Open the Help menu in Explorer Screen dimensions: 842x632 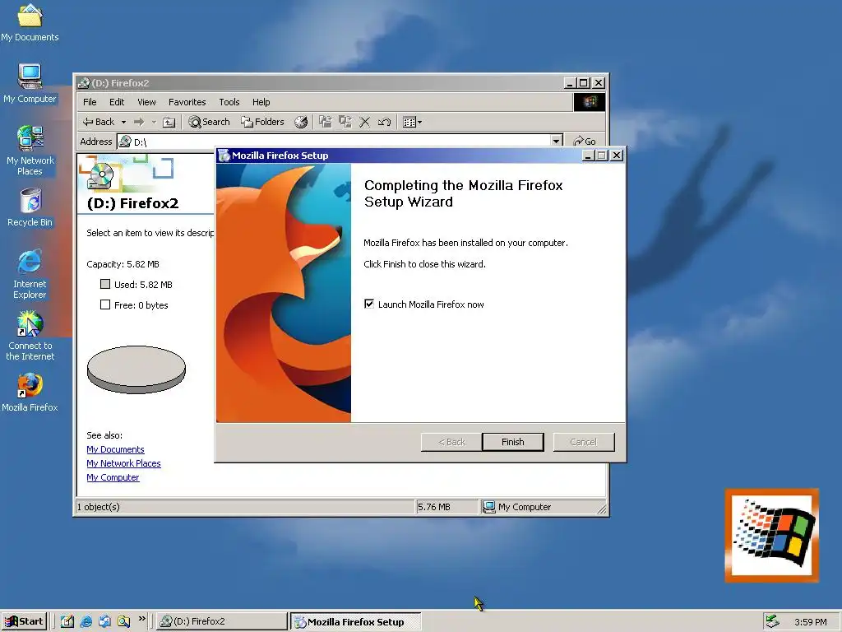point(261,102)
